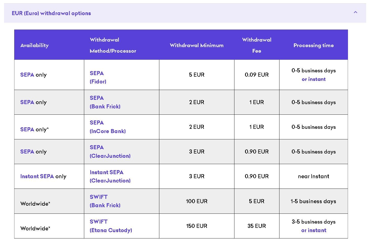Collapse the EUR withdrawal options section
Image resolution: width=371 pixels, height=245 pixels.
tap(355, 12)
